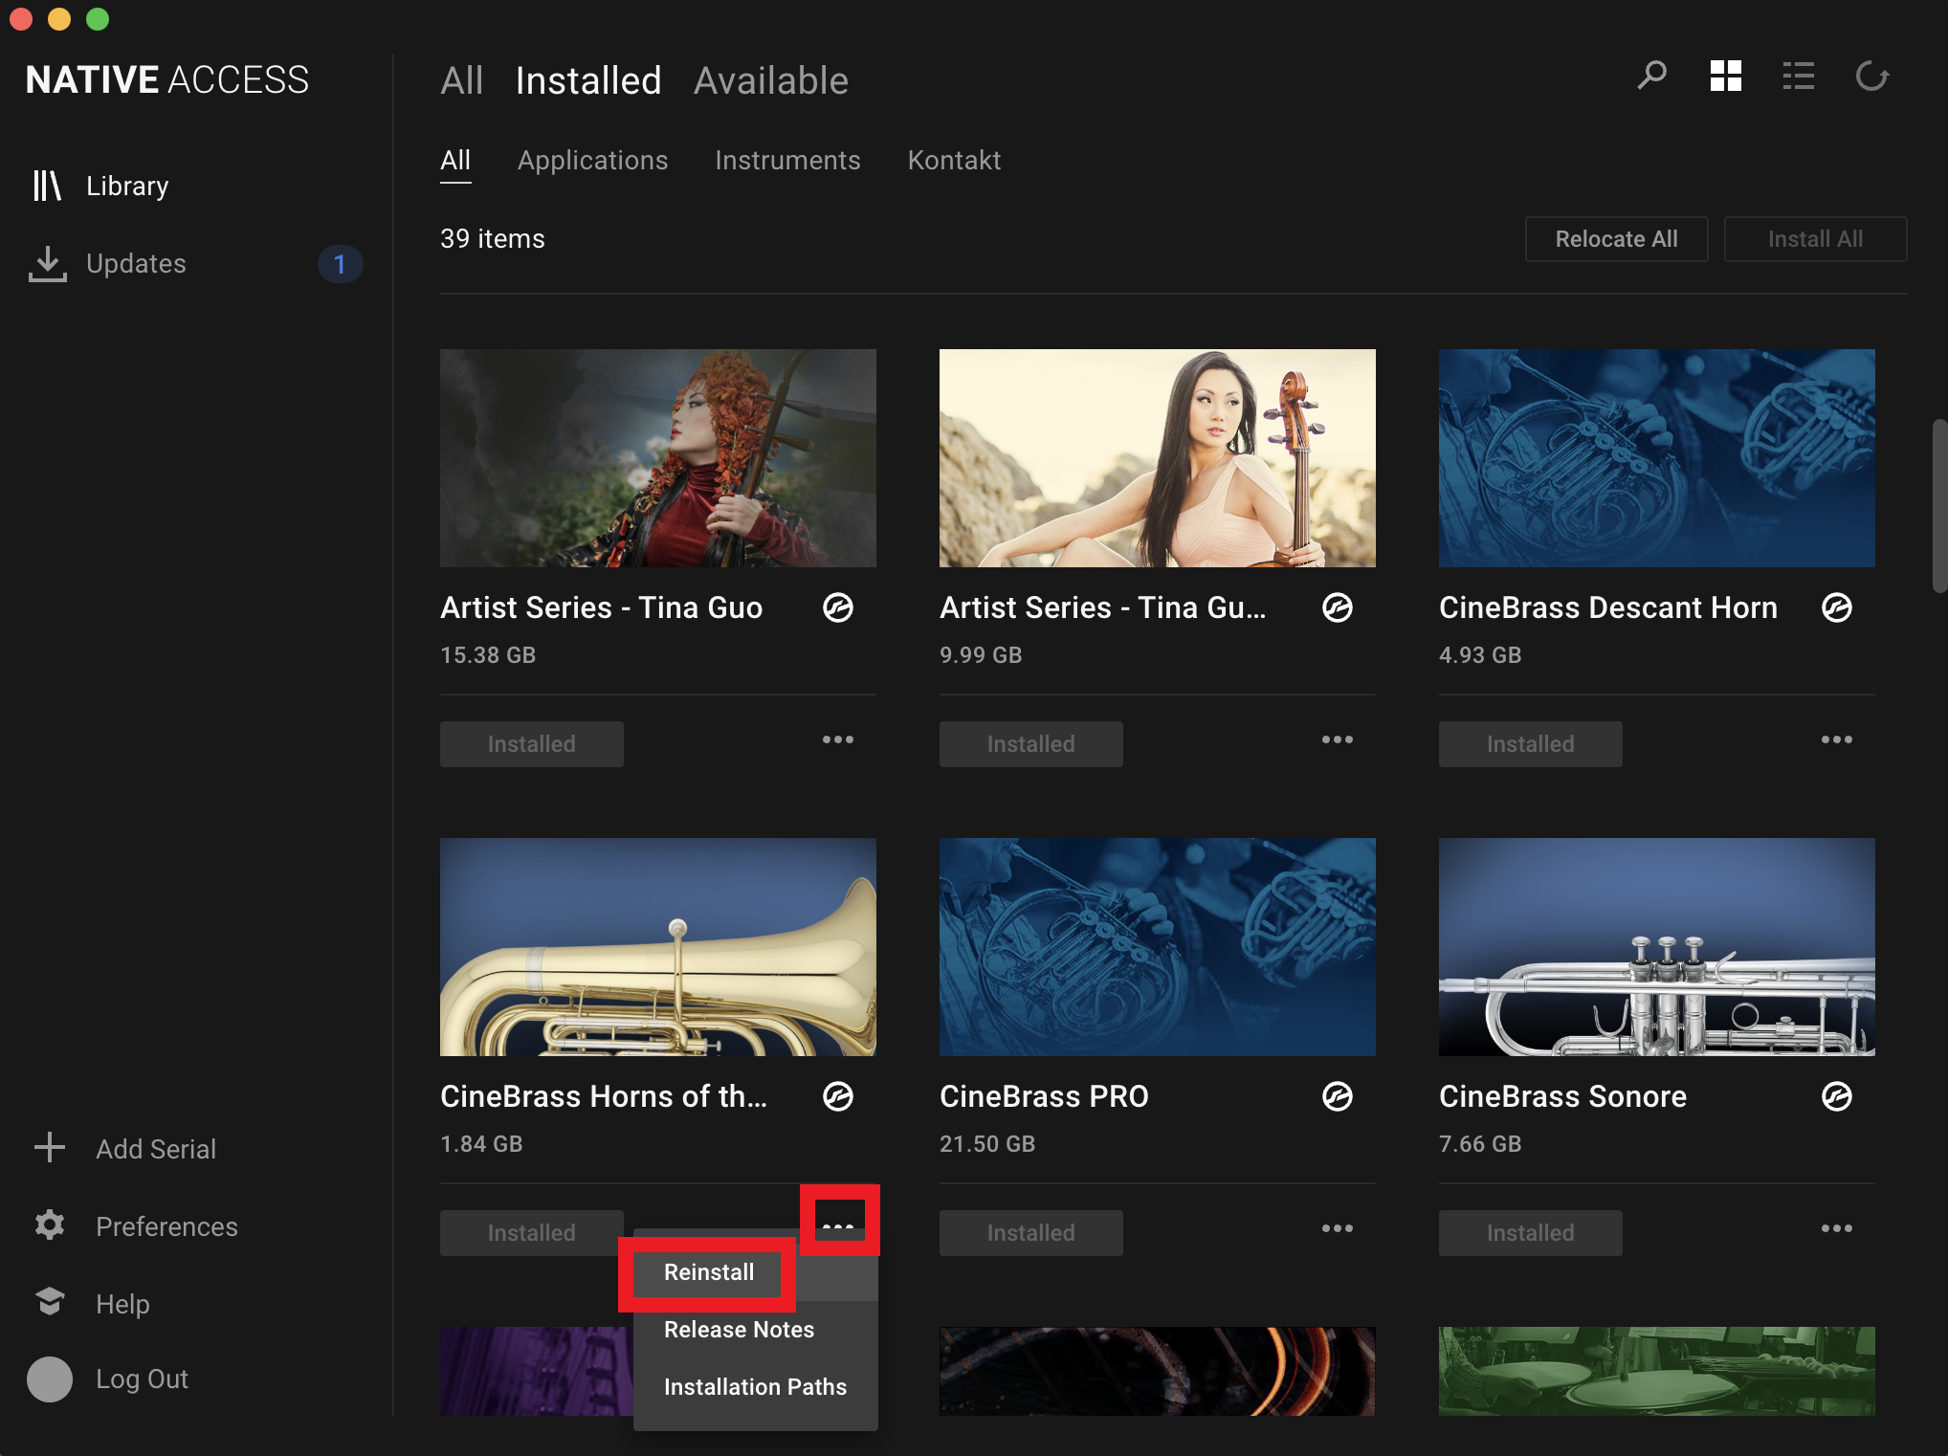Open the Help graduation cap icon
This screenshot has height=1456, width=1948.
(x=50, y=1301)
